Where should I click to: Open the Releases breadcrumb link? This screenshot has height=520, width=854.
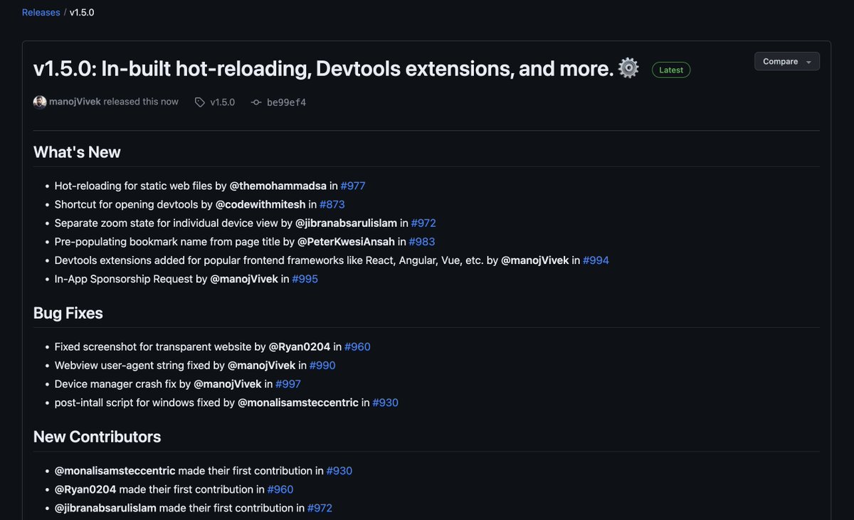(41, 12)
